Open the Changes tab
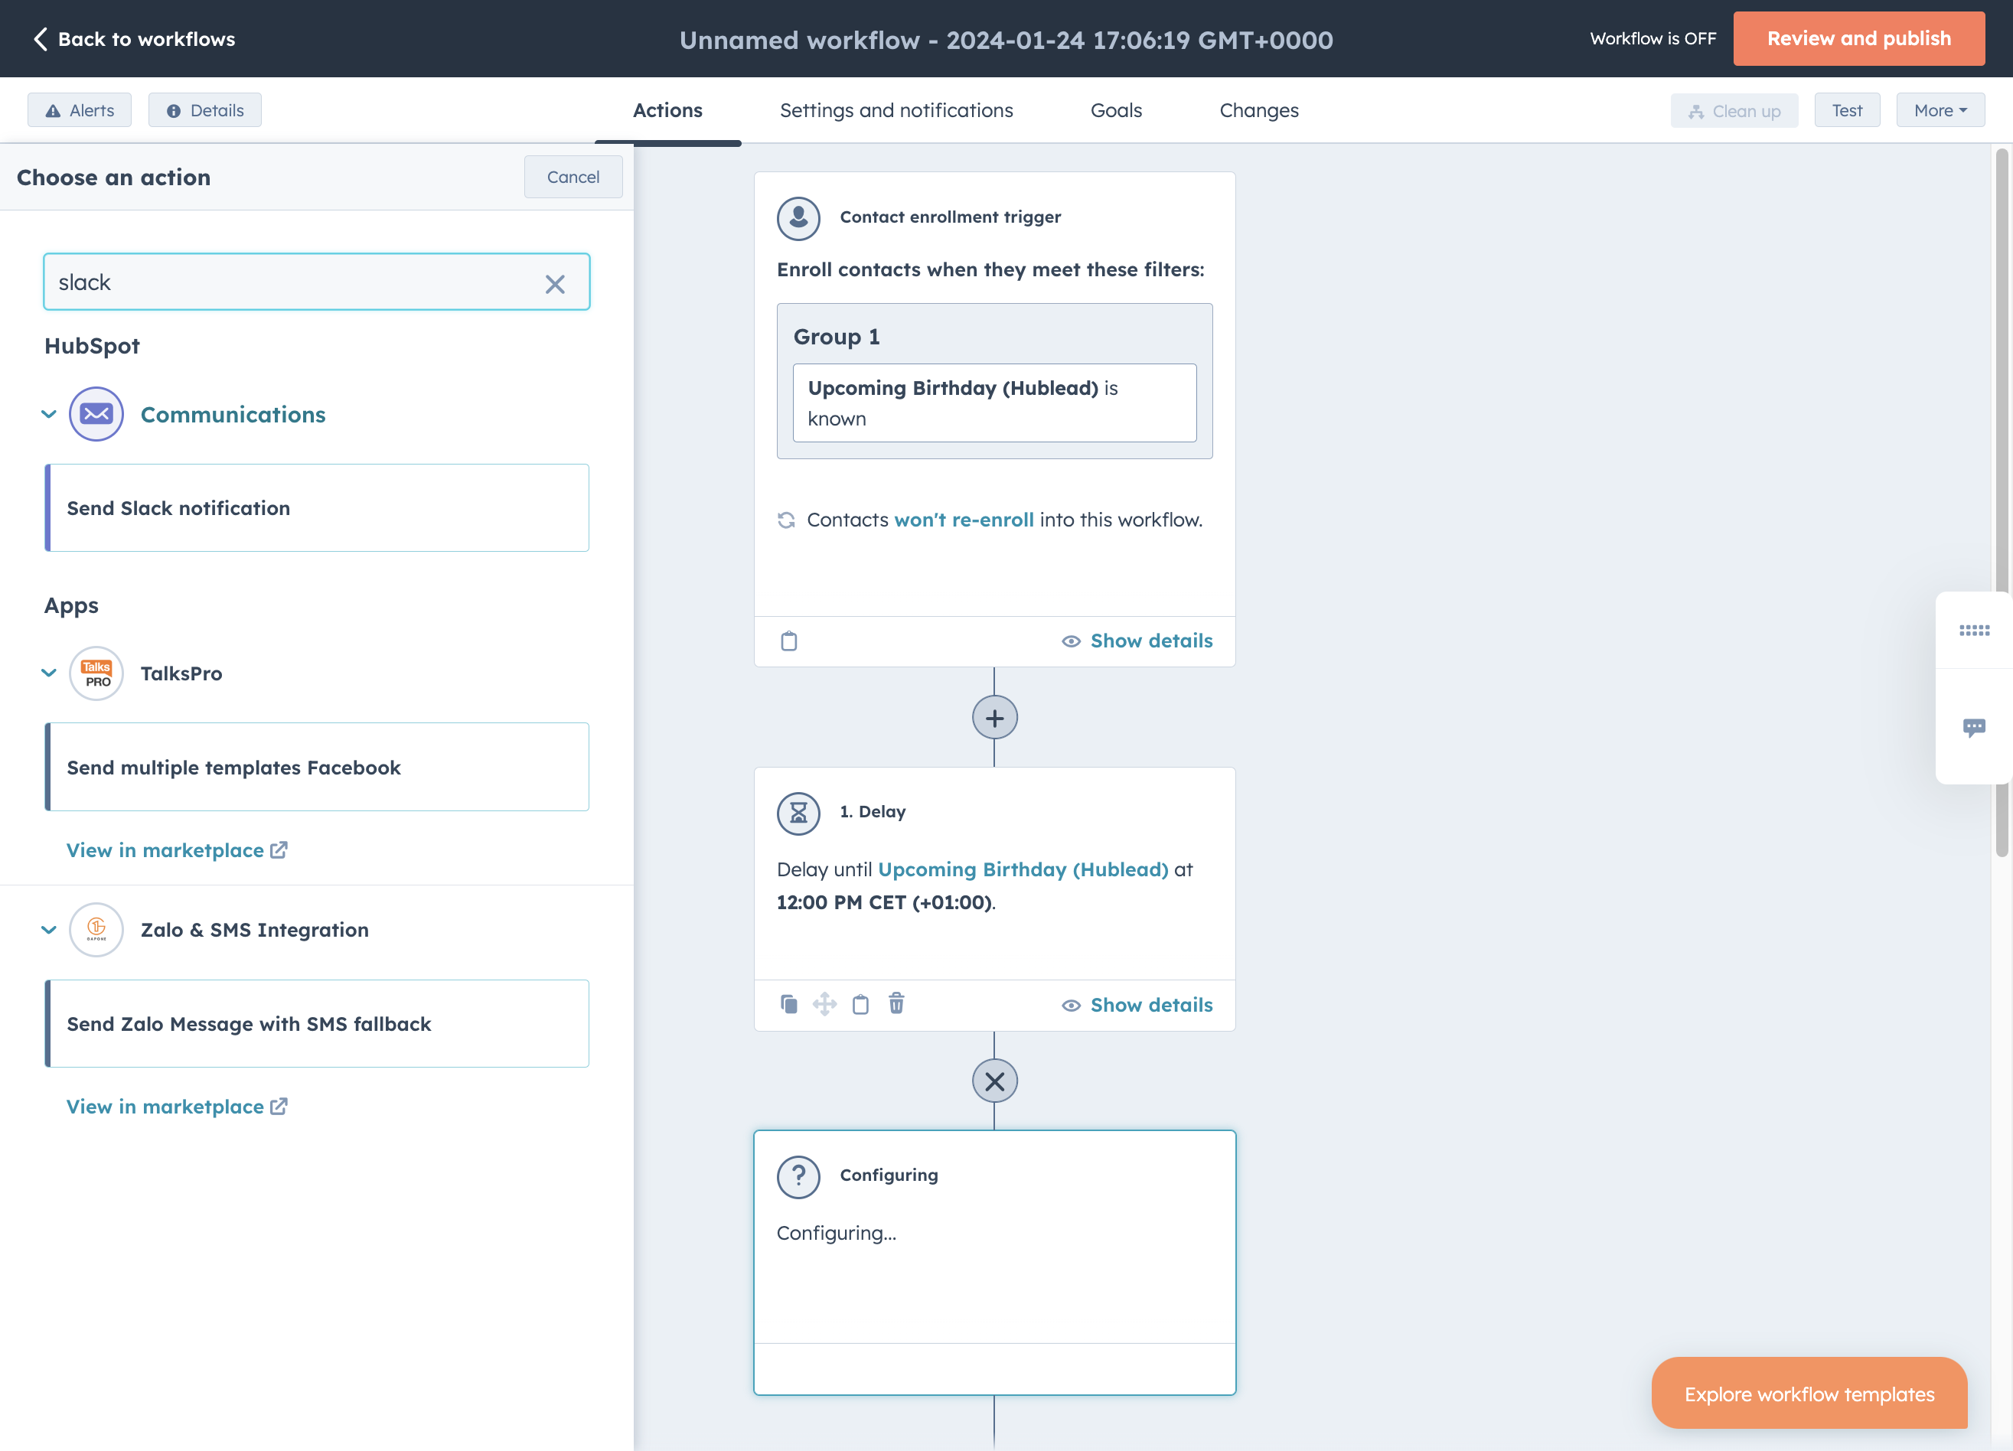The width and height of the screenshot is (2013, 1451). pyautogui.click(x=1258, y=110)
